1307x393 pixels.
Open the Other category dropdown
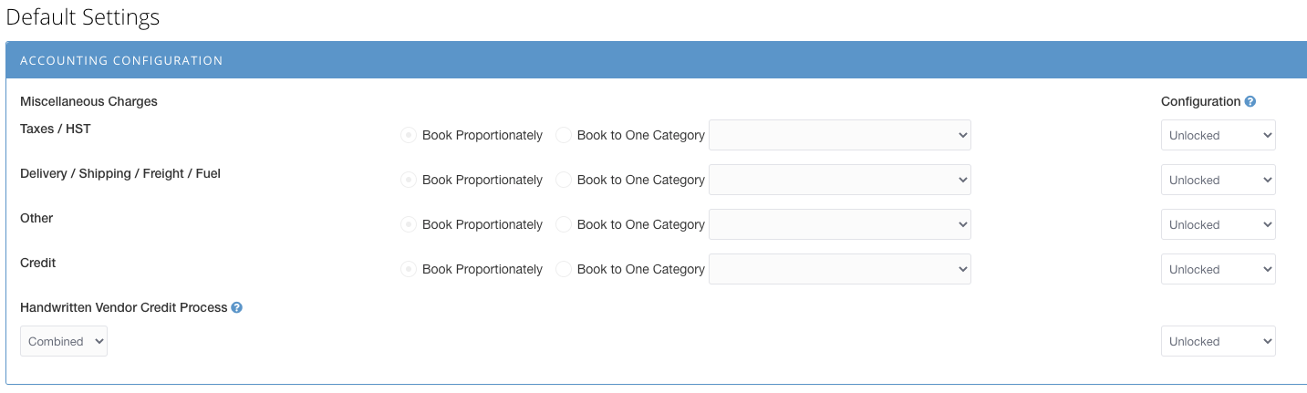[840, 224]
